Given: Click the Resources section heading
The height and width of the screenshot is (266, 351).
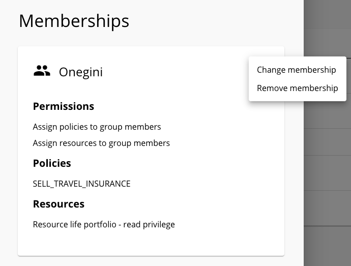Looking at the screenshot, I should 58,204.
